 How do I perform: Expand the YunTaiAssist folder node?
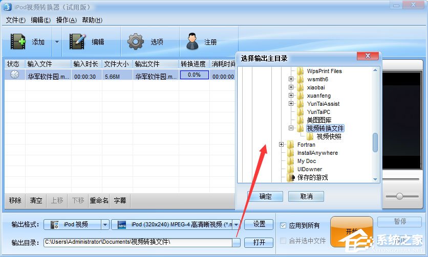(x=291, y=104)
